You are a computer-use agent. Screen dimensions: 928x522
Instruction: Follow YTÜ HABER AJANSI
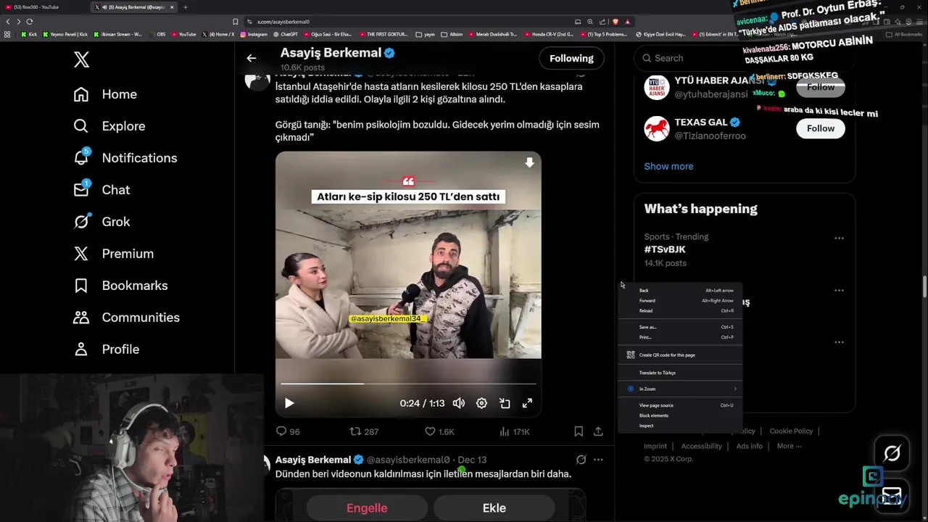[x=821, y=87]
